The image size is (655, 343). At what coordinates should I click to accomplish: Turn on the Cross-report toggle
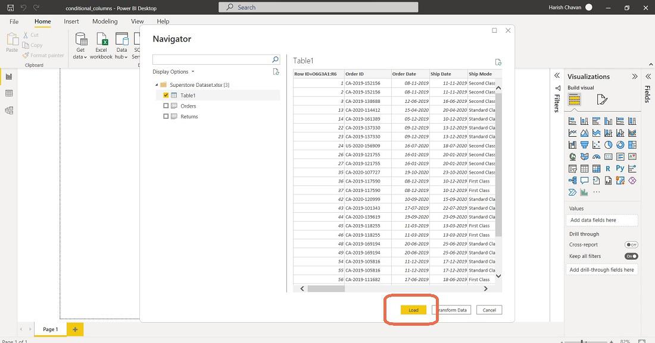coord(631,245)
